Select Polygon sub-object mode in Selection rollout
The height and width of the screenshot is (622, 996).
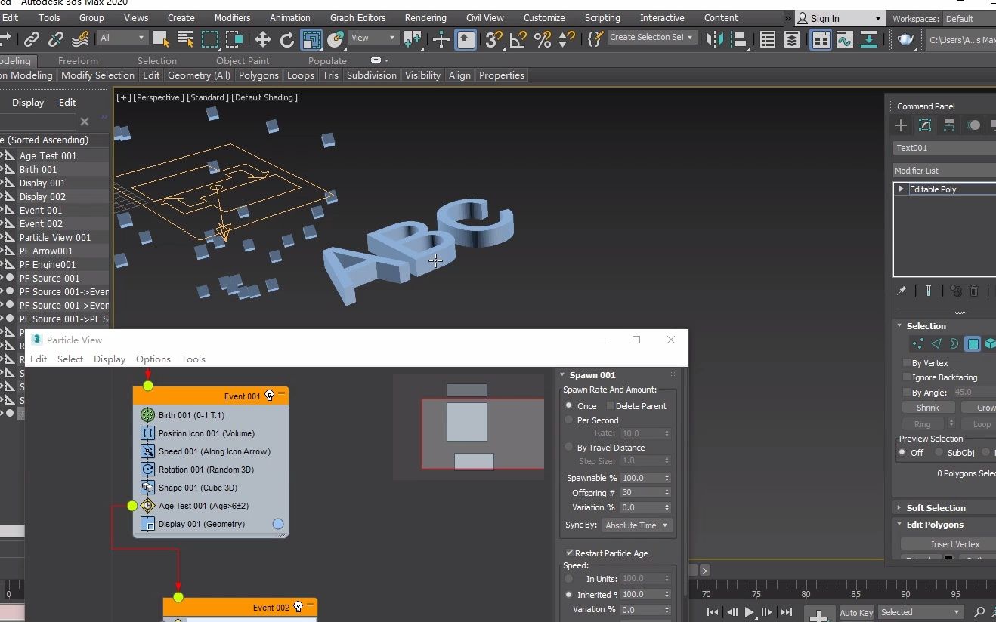973,344
